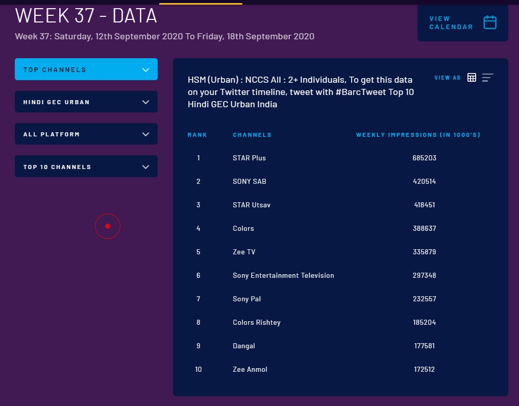Click Sony Entertainment Television entry
Viewport: 519px width, 406px height.
pos(283,276)
